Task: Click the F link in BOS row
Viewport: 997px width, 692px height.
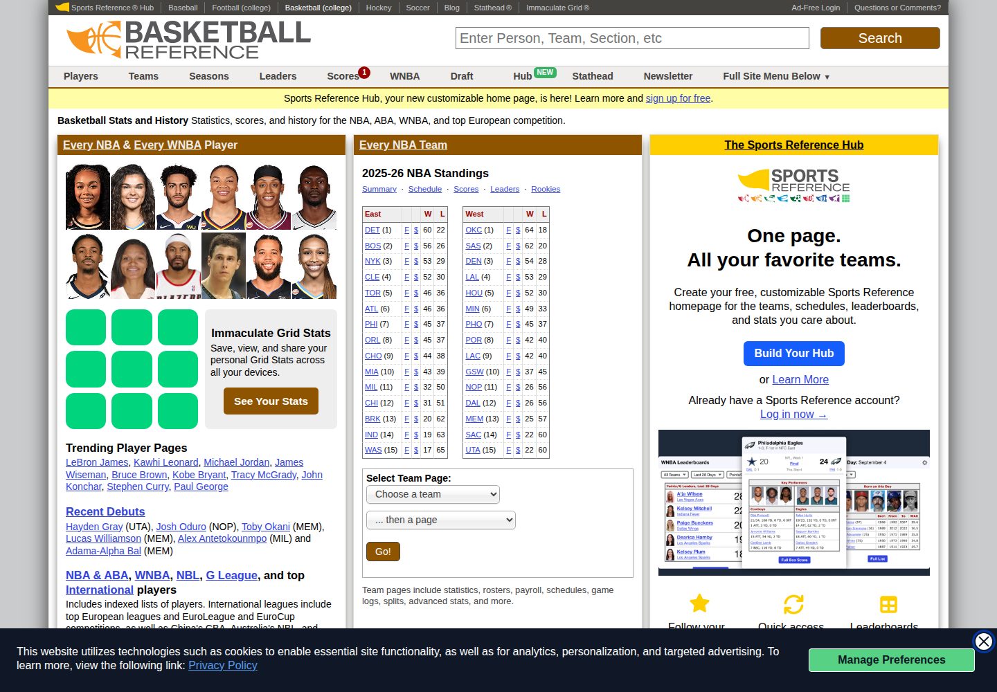Action: pos(406,246)
